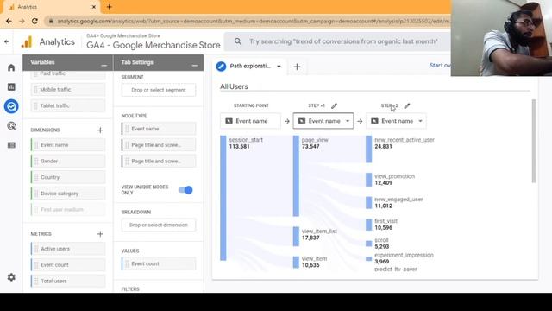This screenshot has width=552, height=311.
Task: Open the GA4 - Google Merchandise Store property selector
Action: (x=154, y=41)
